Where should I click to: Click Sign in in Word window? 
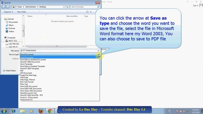tap(196, 6)
